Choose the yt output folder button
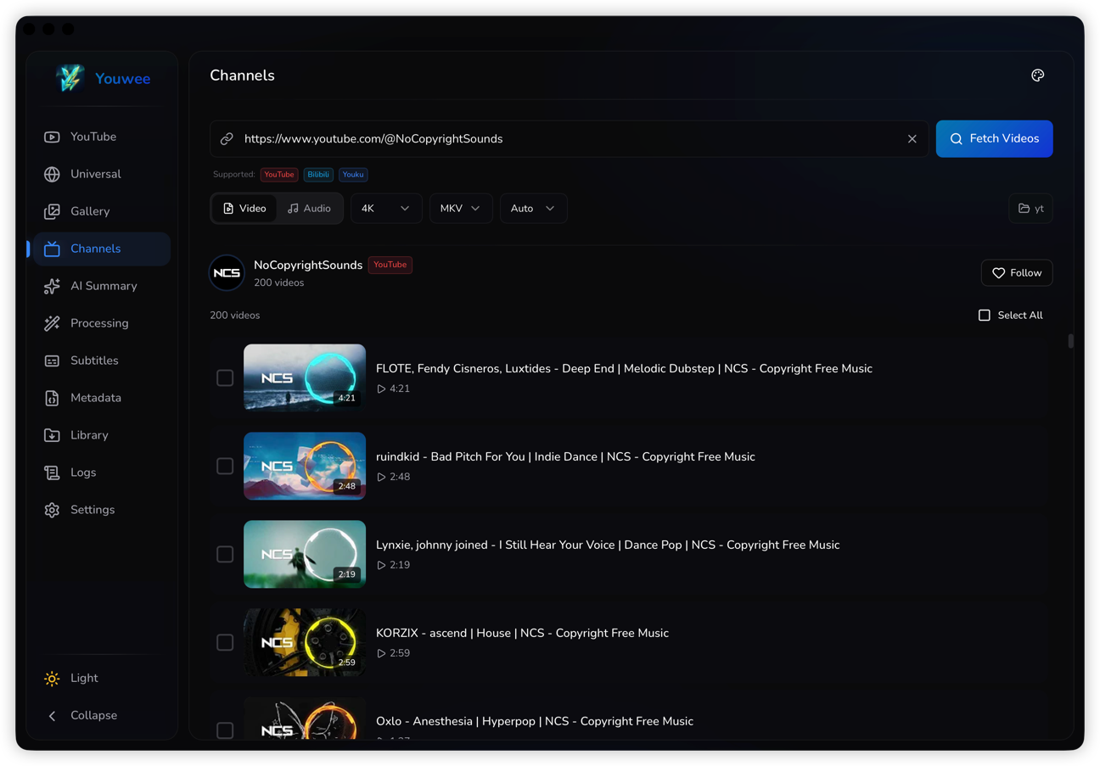This screenshot has width=1100, height=766. coord(1030,209)
